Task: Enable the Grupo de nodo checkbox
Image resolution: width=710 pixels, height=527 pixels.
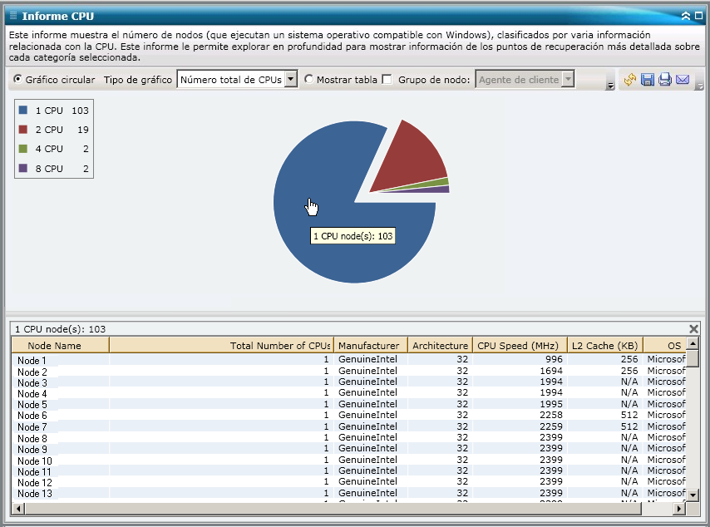Action: click(x=386, y=80)
